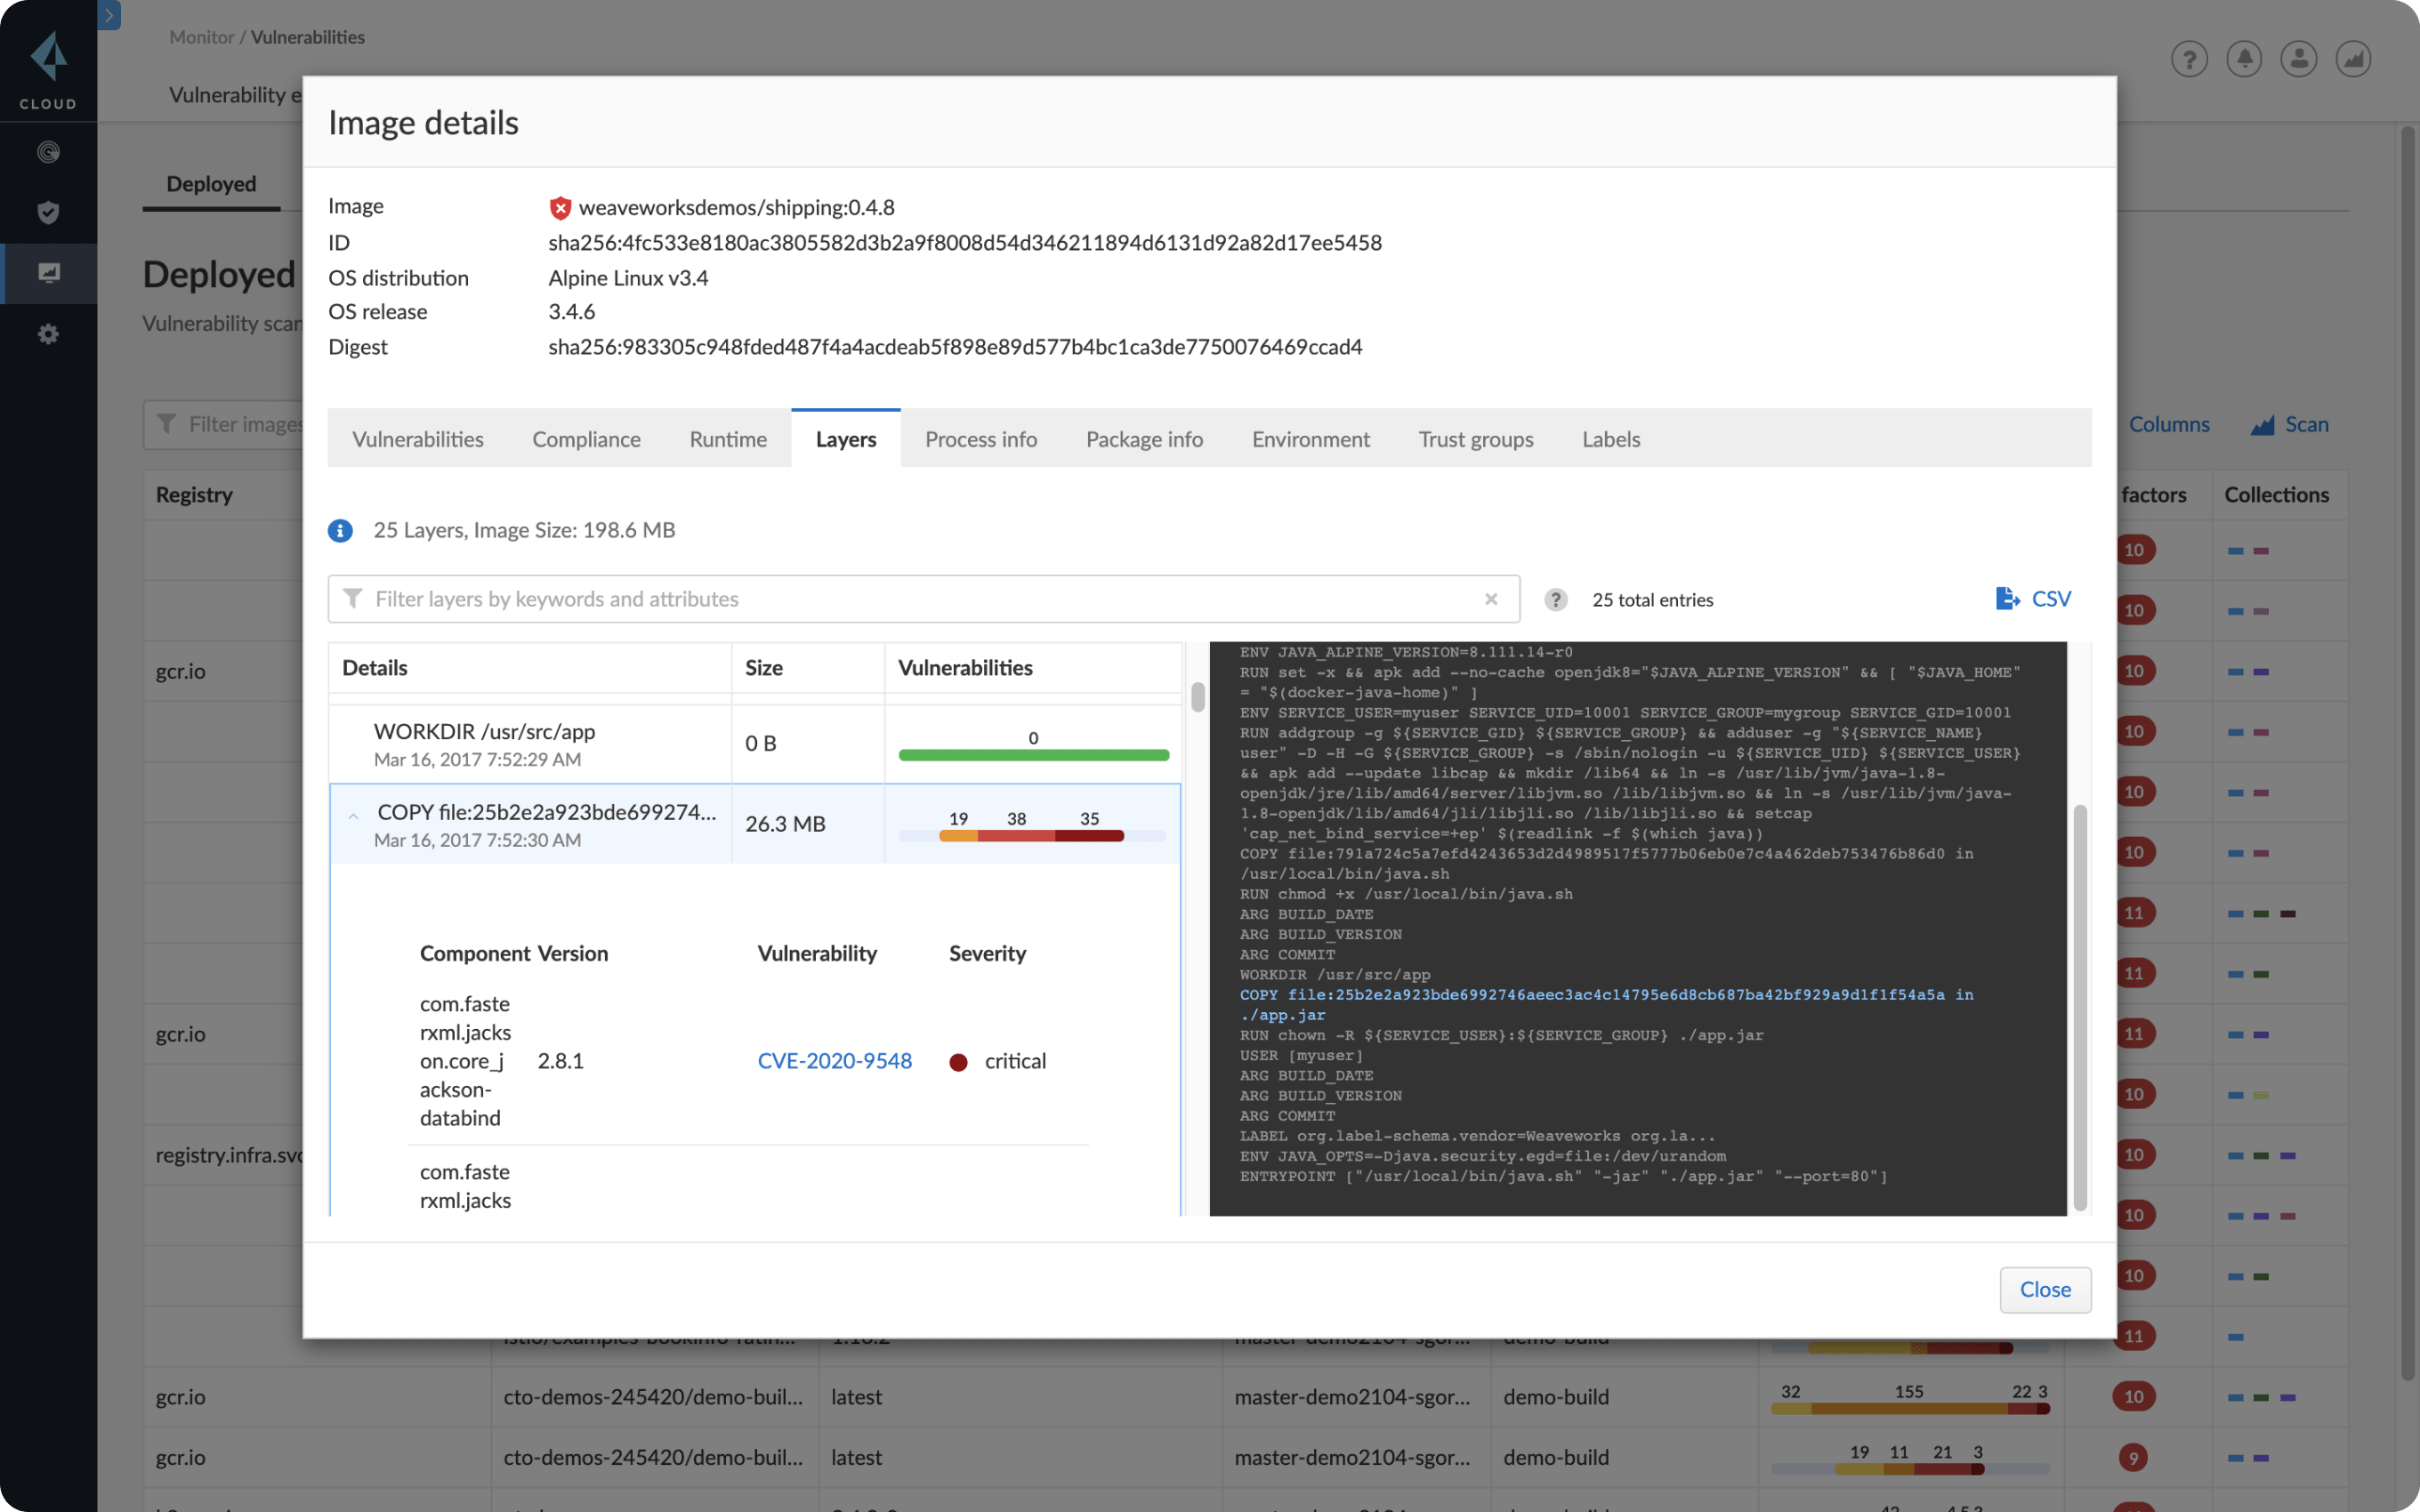The width and height of the screenshot is (2420, 1512).
Task: Export layers using CSV button
Action: 2033,599
